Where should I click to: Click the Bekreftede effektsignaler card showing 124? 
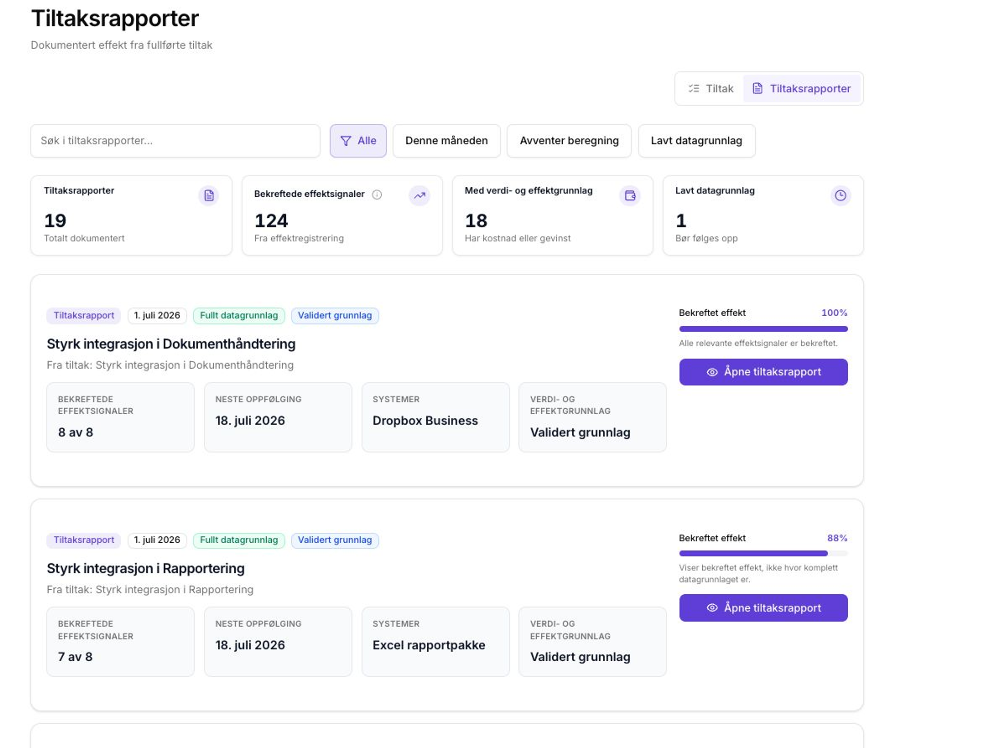pyautogui.click(x=342, y=216)
